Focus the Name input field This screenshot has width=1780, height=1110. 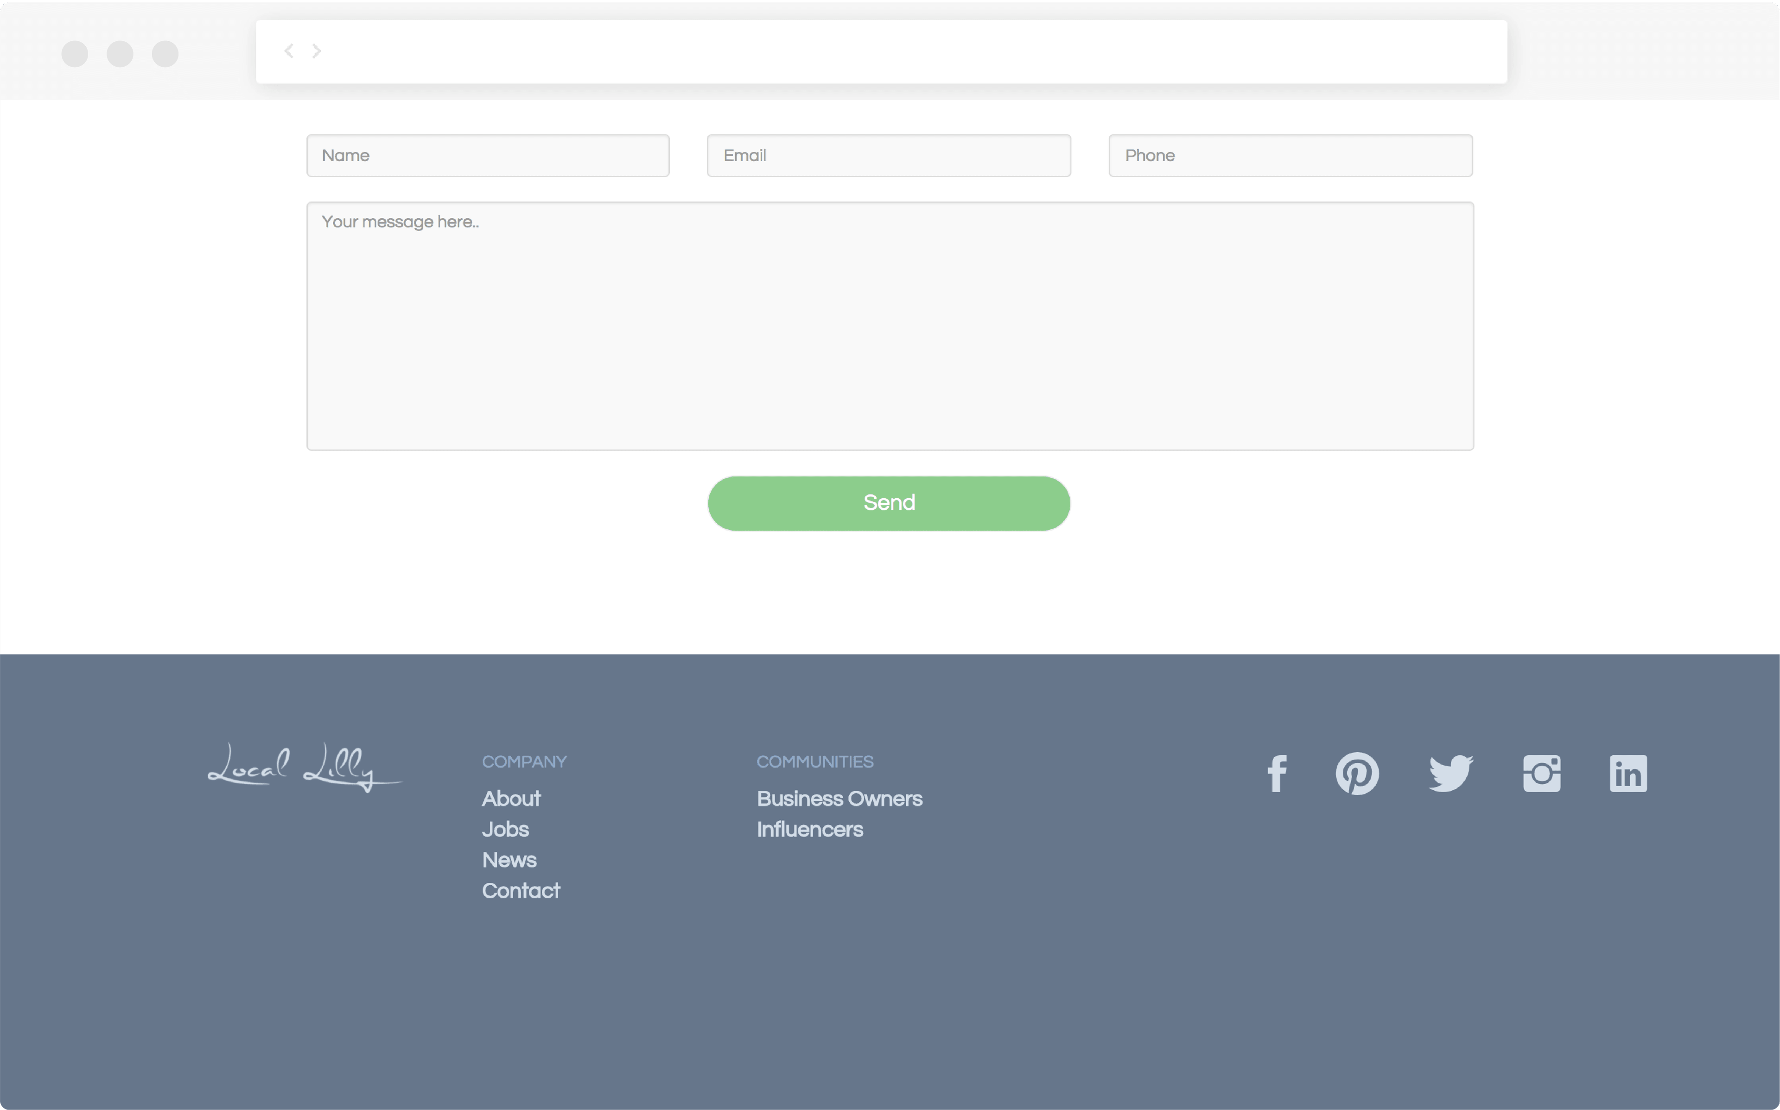[488, 156]
